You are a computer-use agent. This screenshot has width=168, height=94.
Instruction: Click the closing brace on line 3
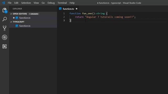tap(70, 20)
